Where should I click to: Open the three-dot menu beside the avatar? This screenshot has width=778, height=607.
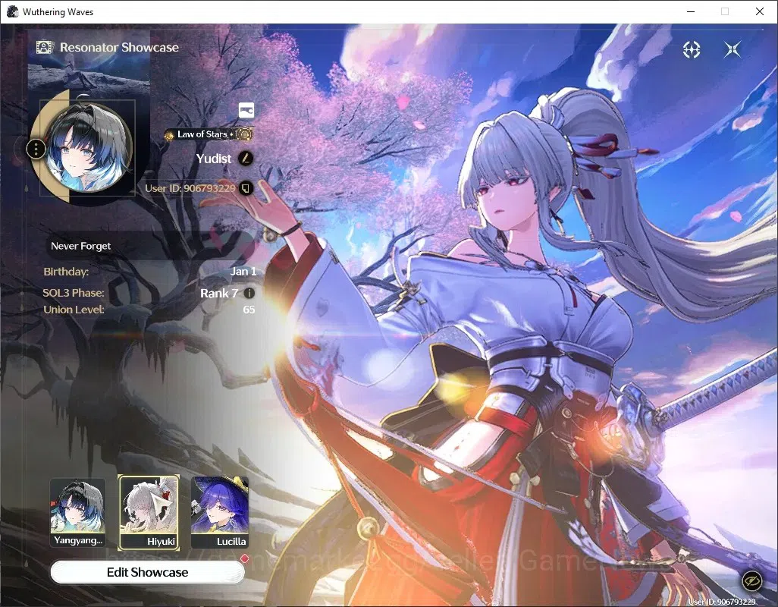point(36,149)
